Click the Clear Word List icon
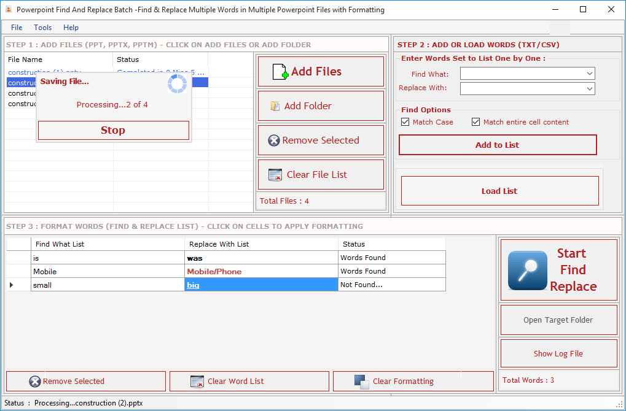626x411 pixels. (x=197, y=382)
